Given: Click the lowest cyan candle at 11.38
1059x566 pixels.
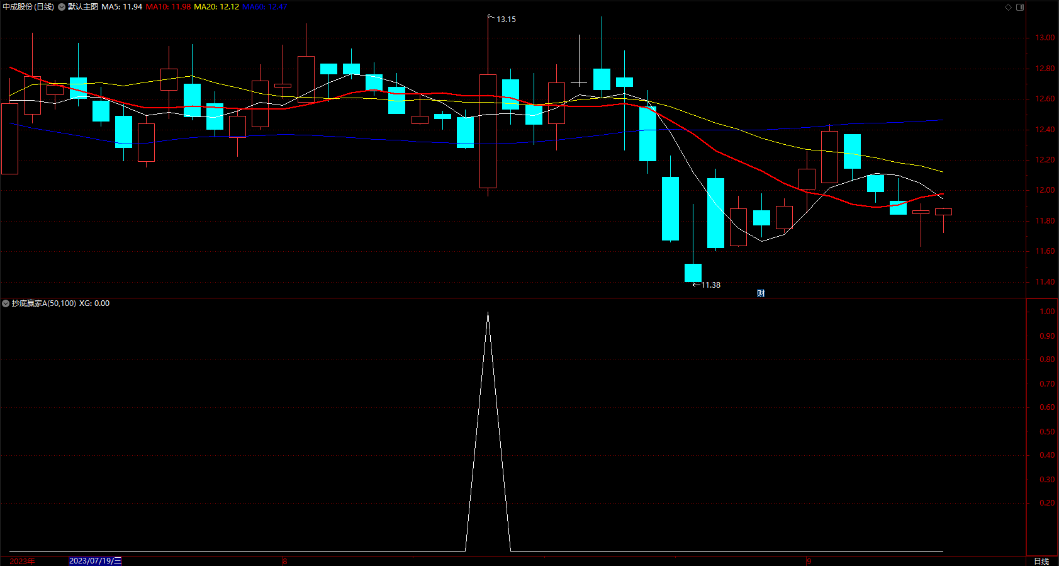Looking at the screenshot, I should coord(693,273).
